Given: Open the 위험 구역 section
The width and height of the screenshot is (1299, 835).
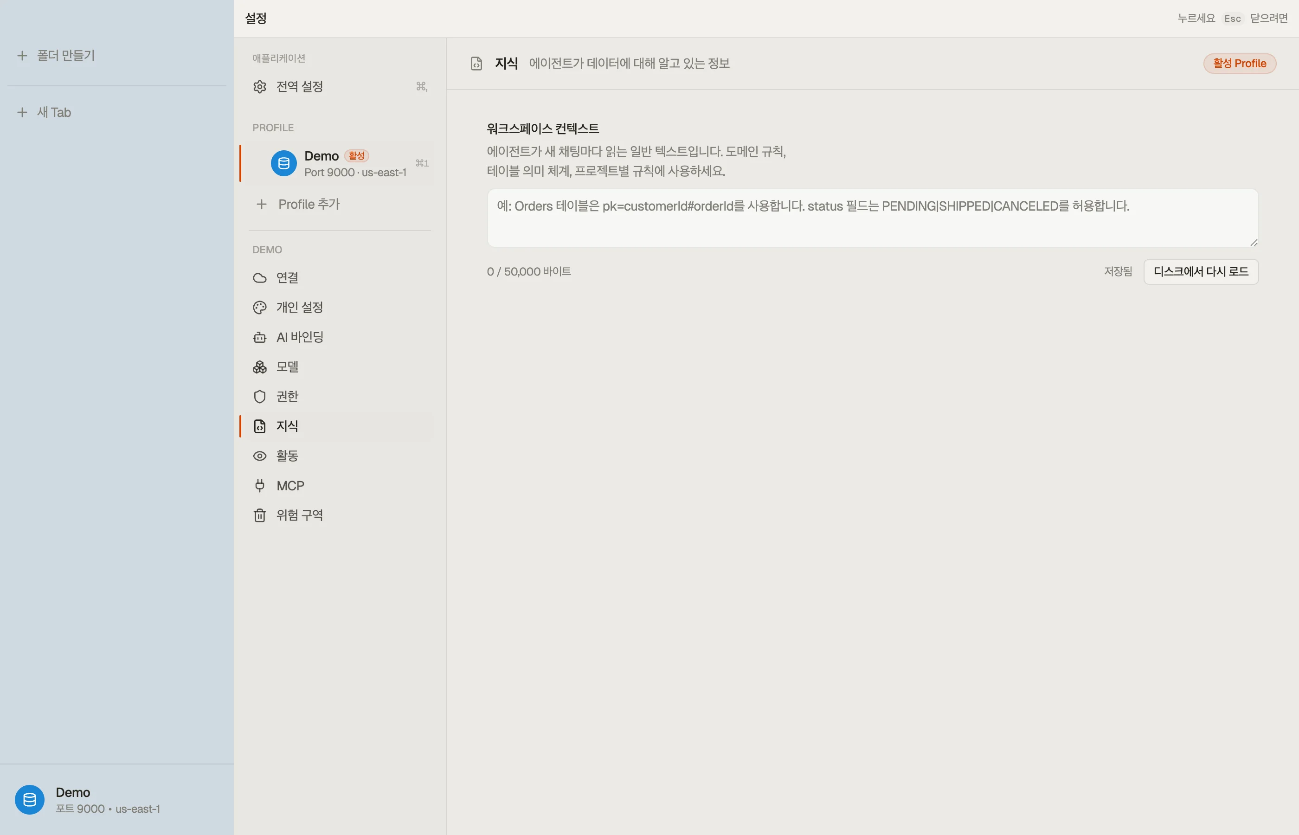Looking at the screenshot, I should [x=340, y=515].
